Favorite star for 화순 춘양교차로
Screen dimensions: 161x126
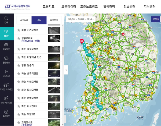19,98
